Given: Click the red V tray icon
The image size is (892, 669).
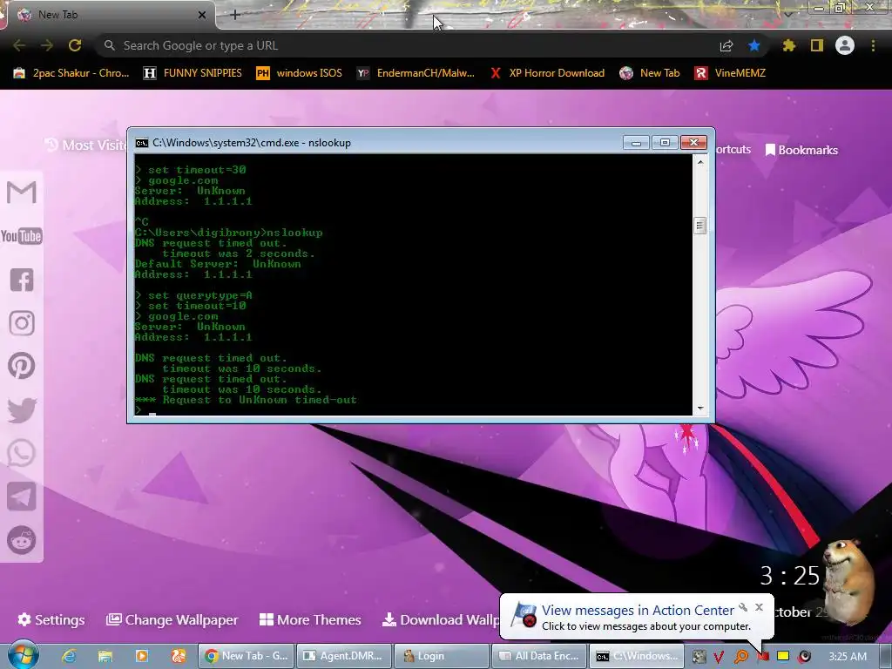Looking at the screenshot, I should [x=719, y=657].
